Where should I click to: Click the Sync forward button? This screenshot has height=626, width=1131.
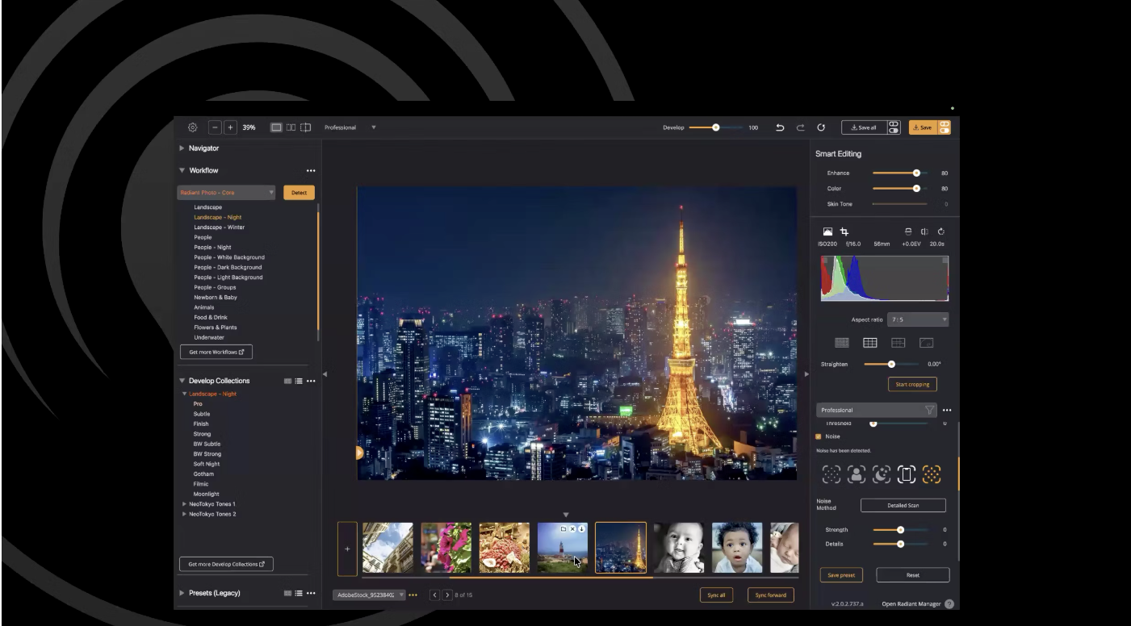(770, 595)
